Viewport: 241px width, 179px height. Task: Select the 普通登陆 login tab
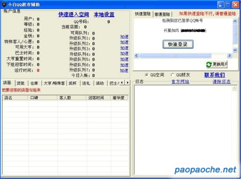coord(162,14)
